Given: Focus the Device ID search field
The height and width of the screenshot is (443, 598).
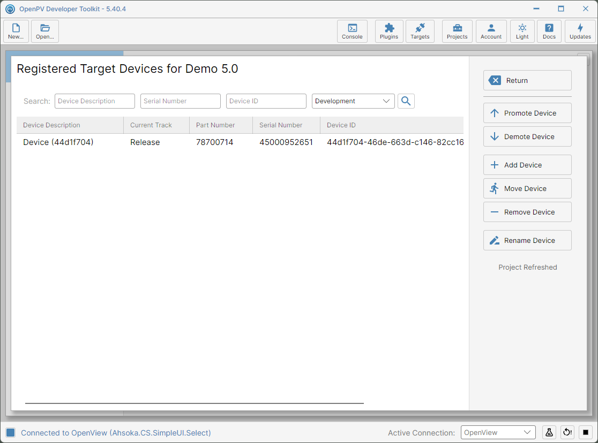Looking at the screenshot, I should (x=266, y=101).
